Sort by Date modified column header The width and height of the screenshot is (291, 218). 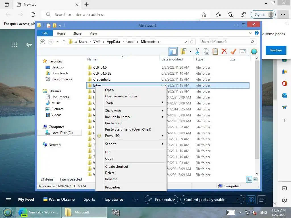172,59
